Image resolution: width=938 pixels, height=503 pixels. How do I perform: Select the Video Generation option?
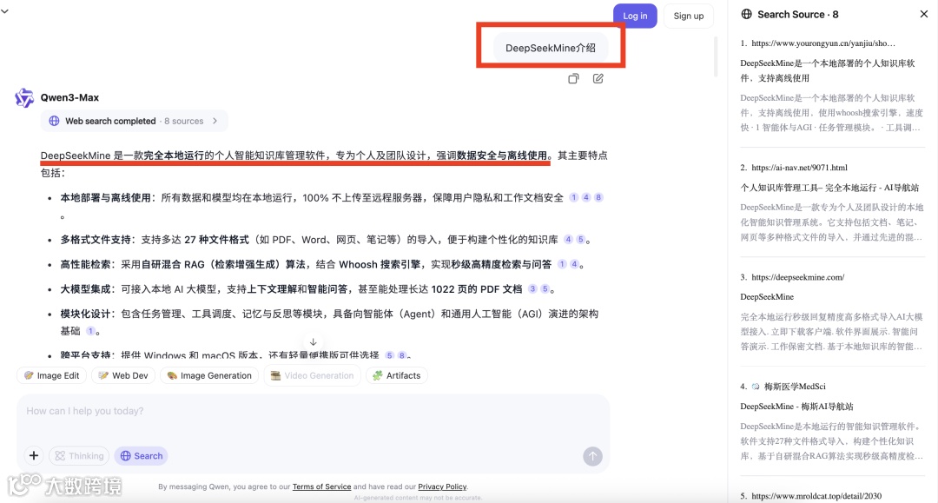[x=313, y=375]
